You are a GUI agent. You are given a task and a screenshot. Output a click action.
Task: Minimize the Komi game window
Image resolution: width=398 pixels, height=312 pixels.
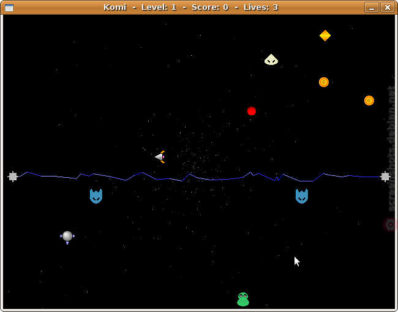click(372, 7)
